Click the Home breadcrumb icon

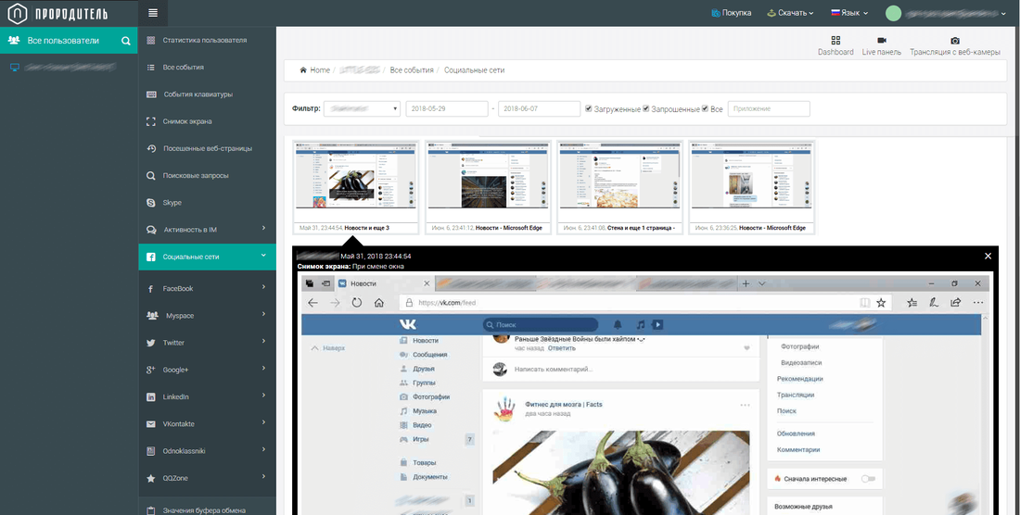click(303, 70)
